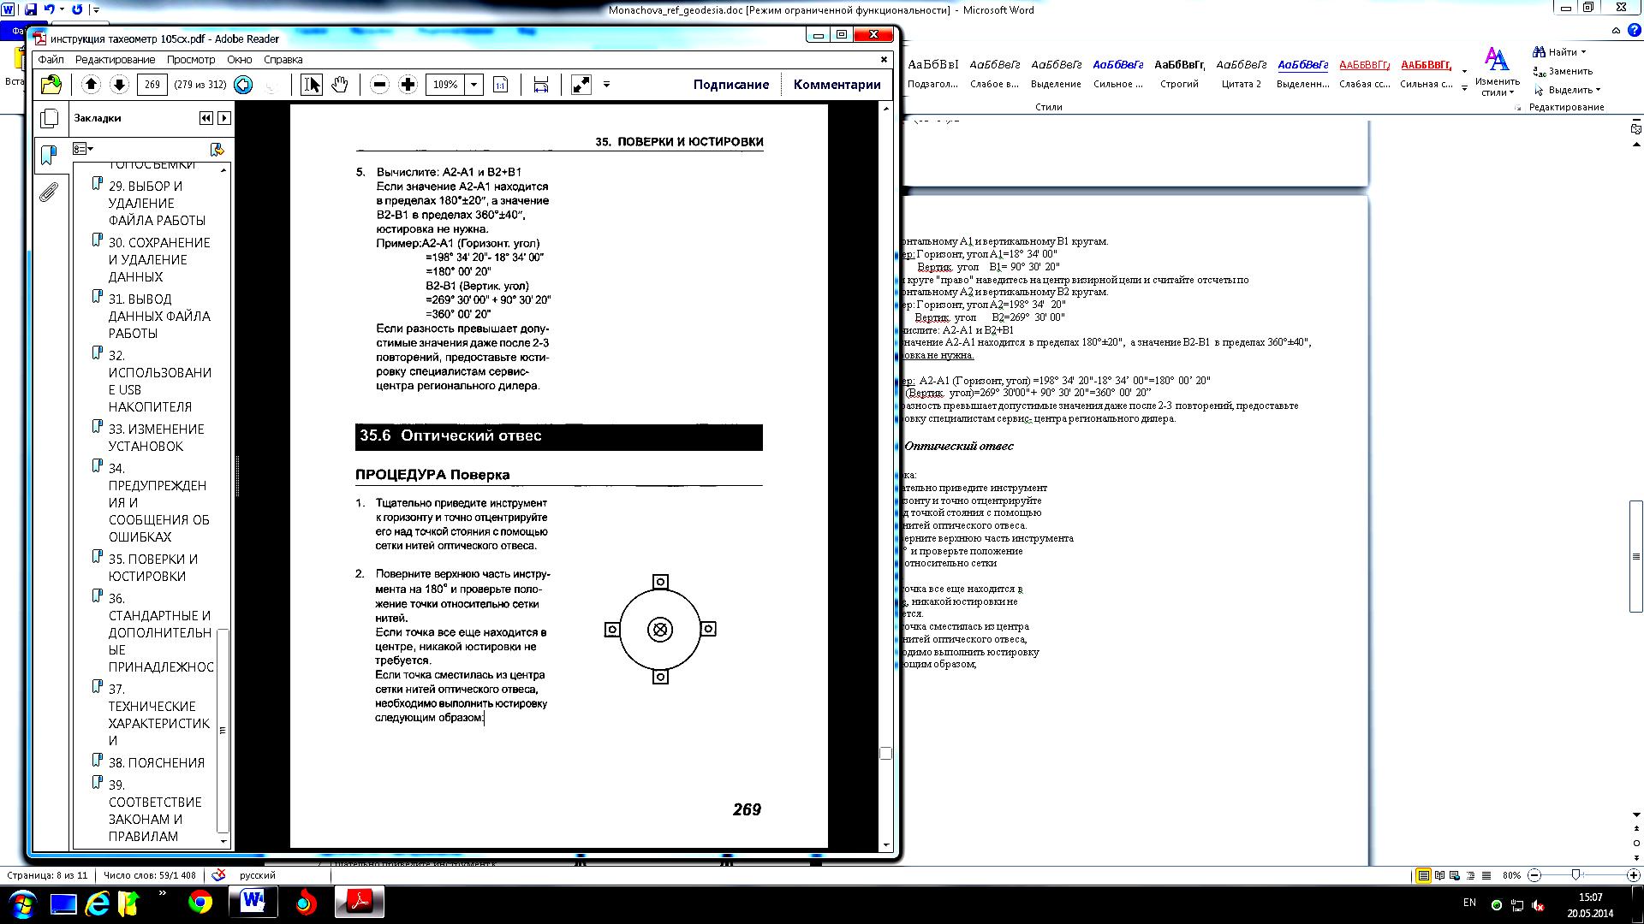Open the Найти dropdown arrow in Word

1583,52
